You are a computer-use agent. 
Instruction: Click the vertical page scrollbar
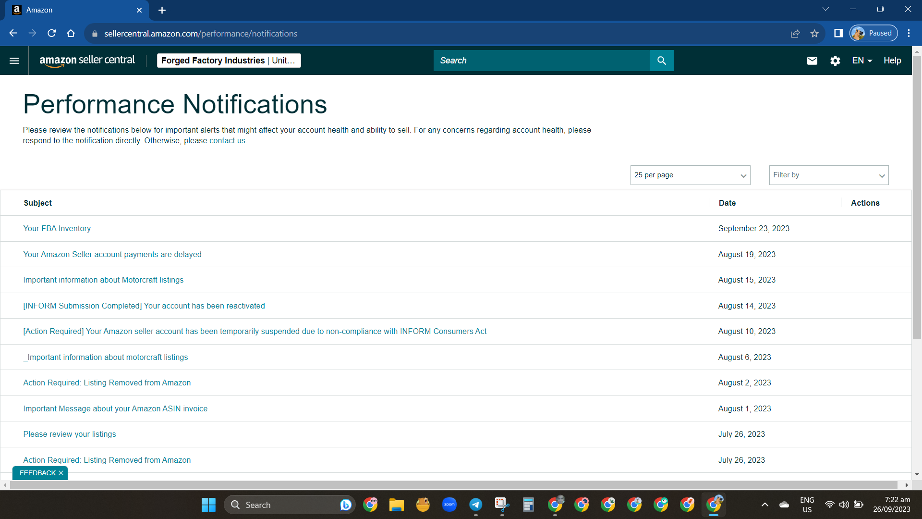tap(917, 198)
